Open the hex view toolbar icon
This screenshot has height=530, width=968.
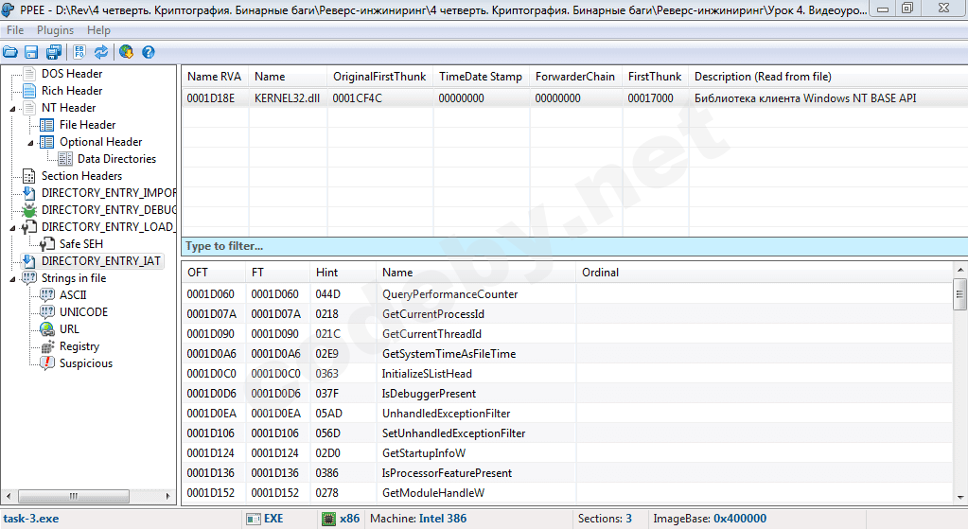point(79,52)
